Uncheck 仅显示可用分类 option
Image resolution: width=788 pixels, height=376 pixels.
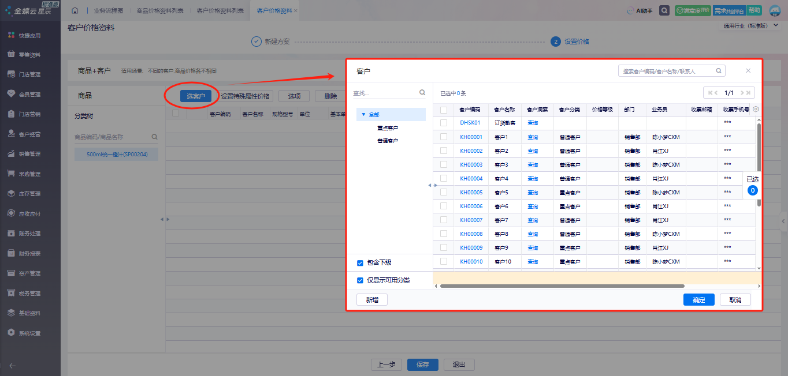pos(360,280)
